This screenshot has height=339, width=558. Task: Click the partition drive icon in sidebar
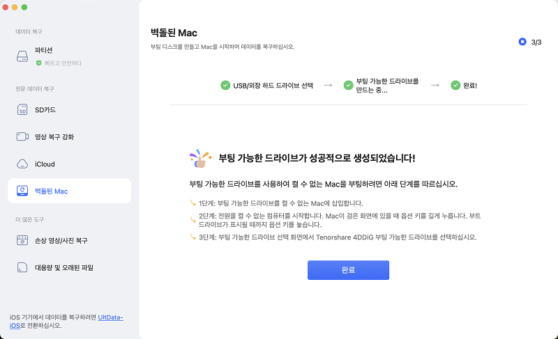point(22,56)
